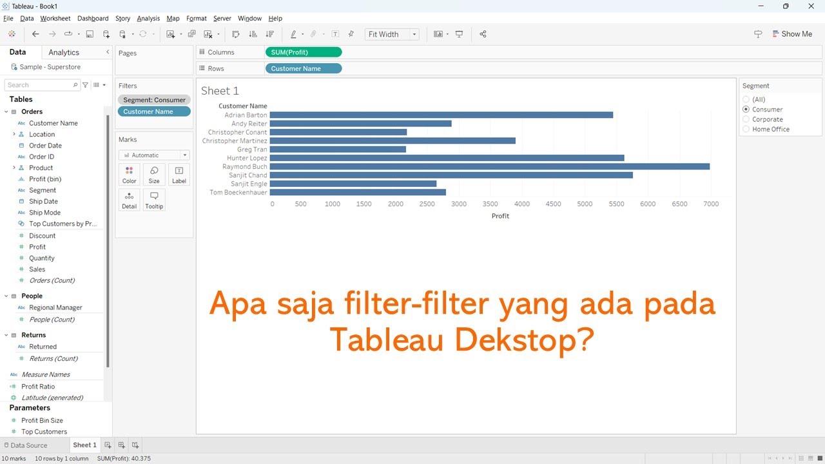Click the Tableau start page logo icon
This screenshot has height=464, width=825.
[x=12, y=34]
